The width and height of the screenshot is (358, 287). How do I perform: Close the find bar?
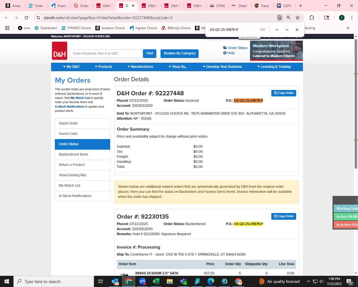pyautogui.click(x=297, y=30)
